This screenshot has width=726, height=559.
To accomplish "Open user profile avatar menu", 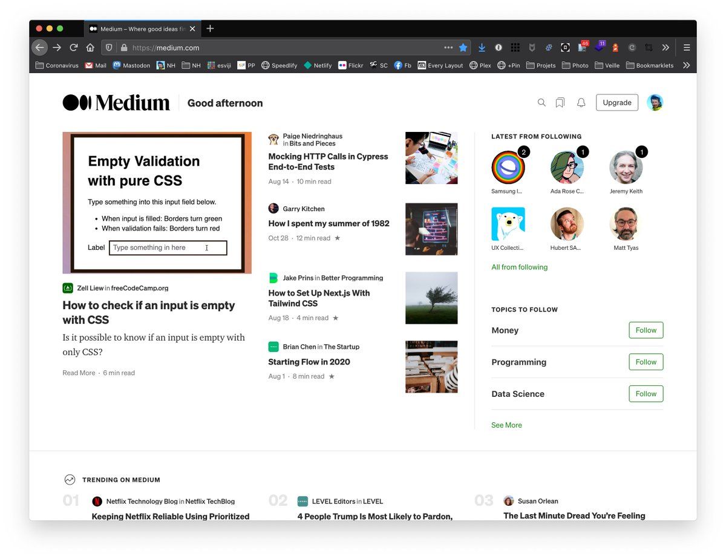I will pyautogui.click(x=655, y=103).
